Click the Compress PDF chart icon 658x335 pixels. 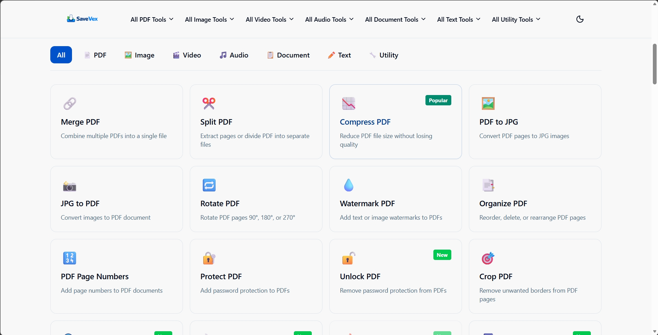click(349, 103)
